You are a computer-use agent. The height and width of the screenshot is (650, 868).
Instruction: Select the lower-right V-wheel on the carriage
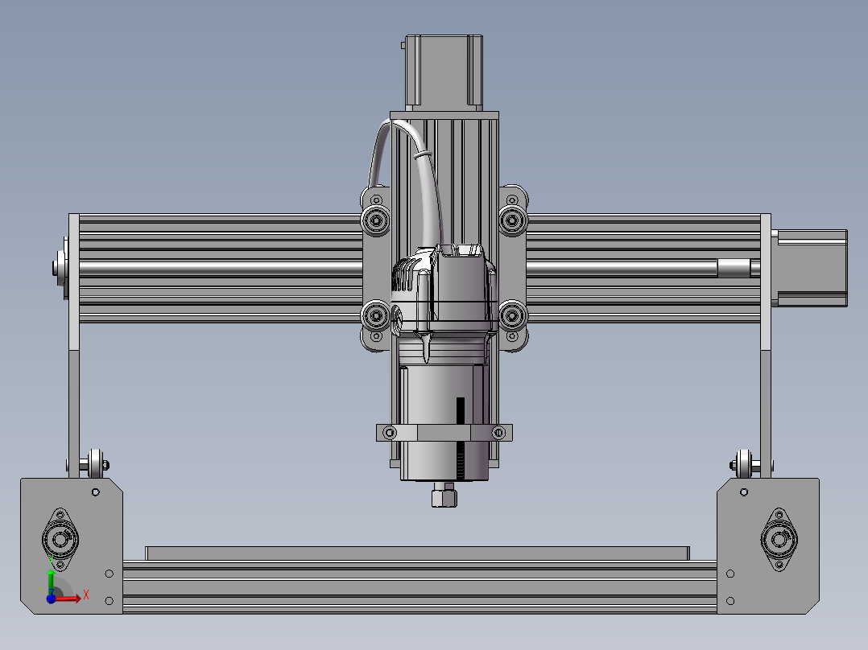[x=513, y=316]
